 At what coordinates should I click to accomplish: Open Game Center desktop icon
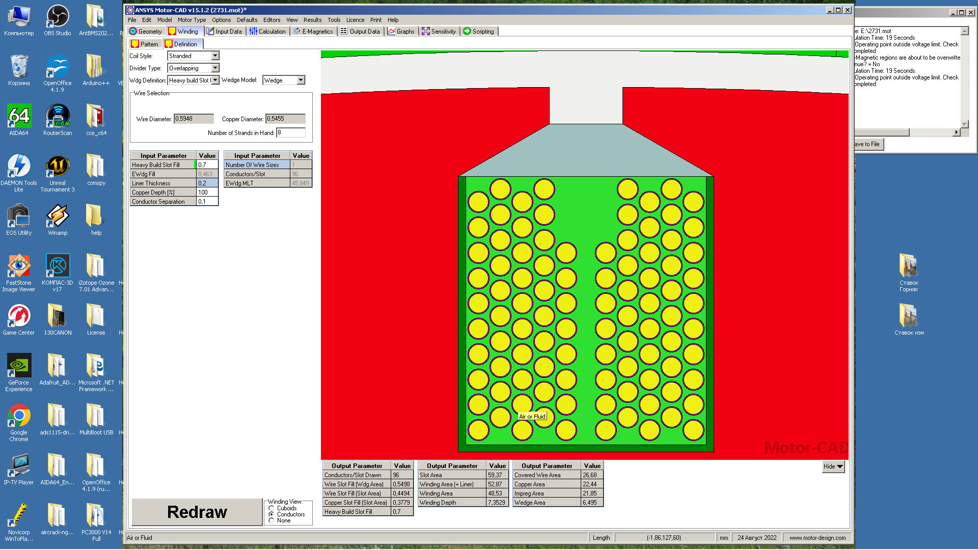[x=19, y=320]
